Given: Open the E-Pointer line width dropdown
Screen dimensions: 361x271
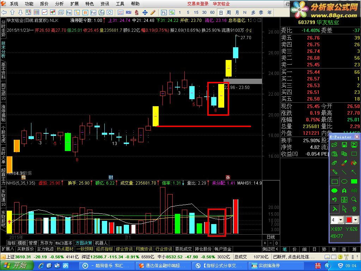Looking at the screenshot, I should coord(341,220).
